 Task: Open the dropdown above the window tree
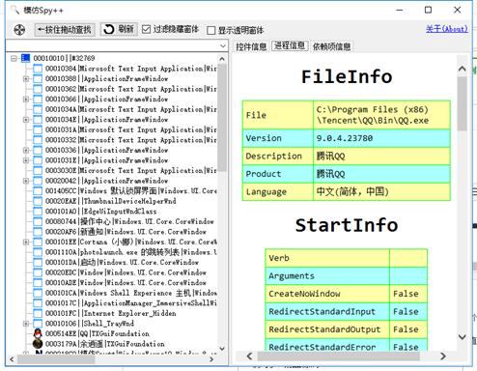(x=223, y=46)
